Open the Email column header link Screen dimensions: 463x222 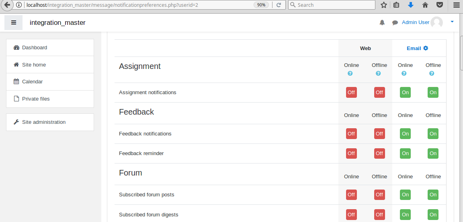click(x=414, y=48)
